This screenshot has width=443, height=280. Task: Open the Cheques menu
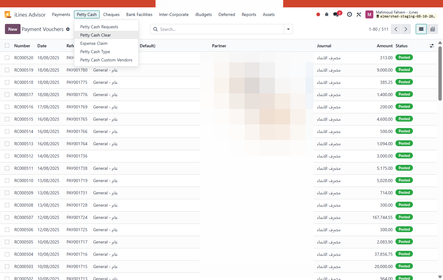click(111, 14)
